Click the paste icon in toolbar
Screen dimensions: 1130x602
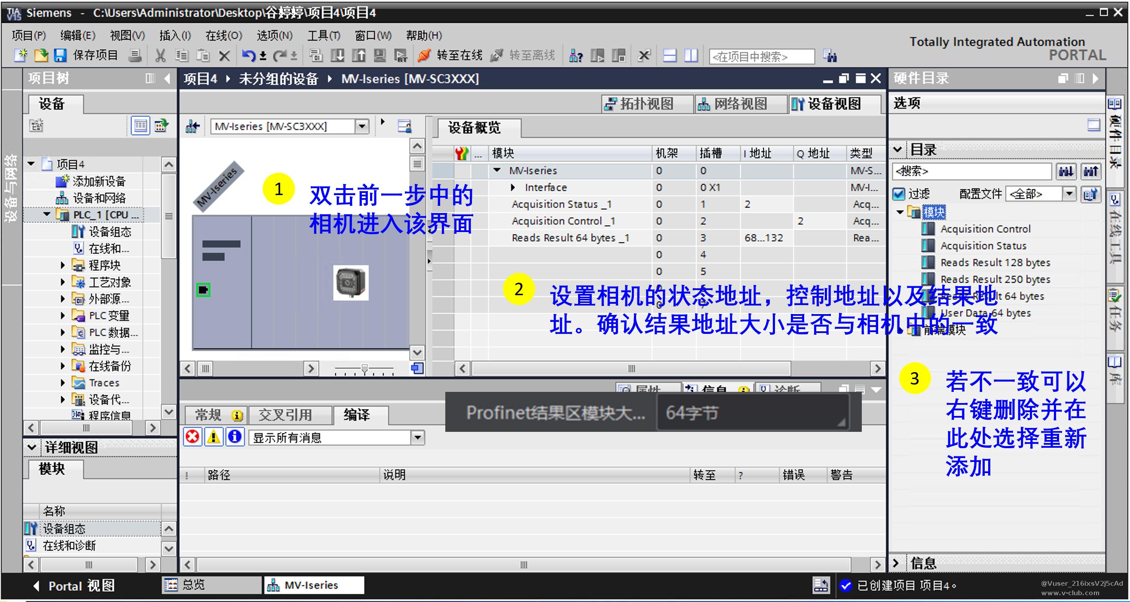[x=203, y=56]
